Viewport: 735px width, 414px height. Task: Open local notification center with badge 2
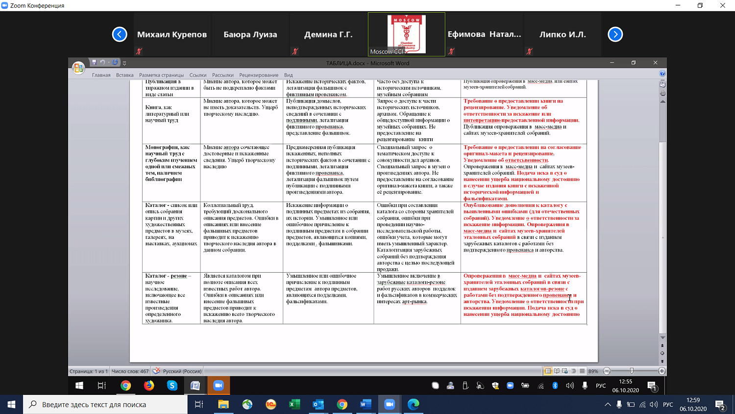(720, 405)
